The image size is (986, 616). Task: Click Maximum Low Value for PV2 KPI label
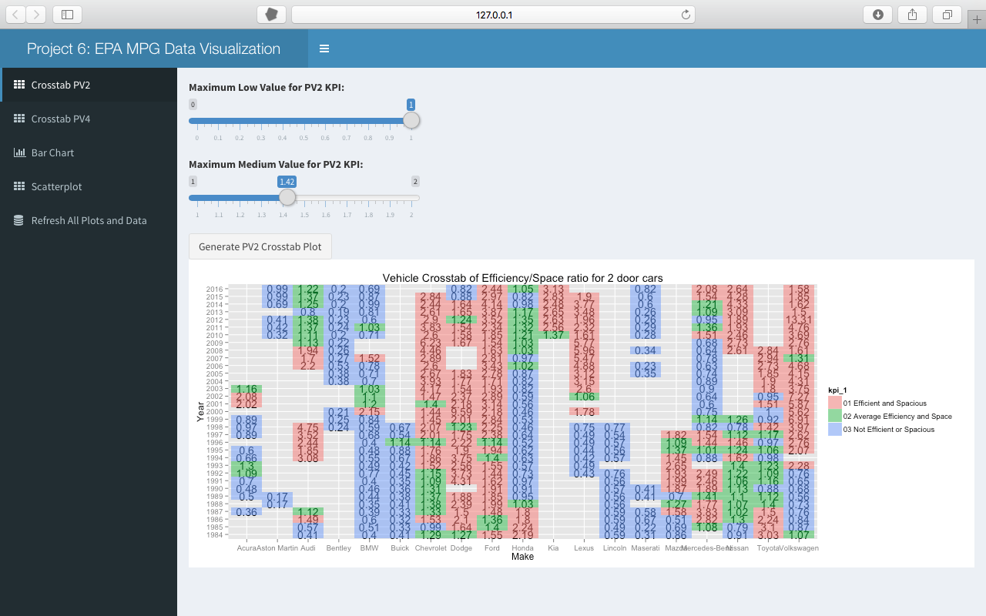tap(267, 87)
